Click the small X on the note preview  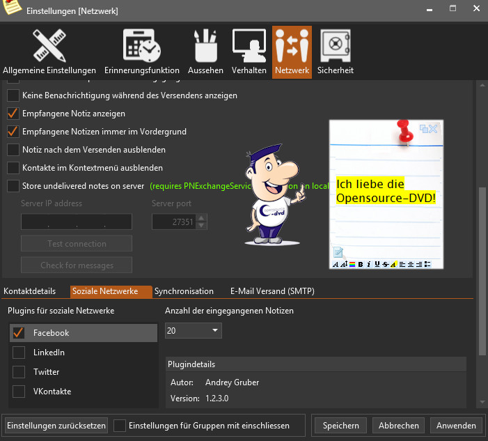point(433,128)
